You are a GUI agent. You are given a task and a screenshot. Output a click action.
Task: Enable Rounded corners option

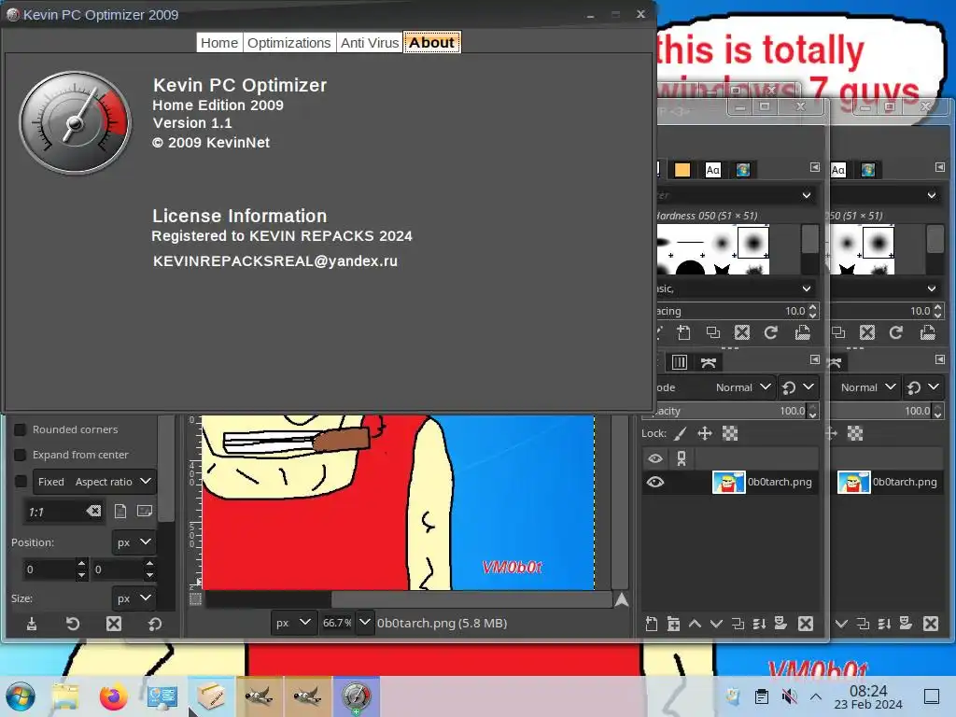[21, 429]
